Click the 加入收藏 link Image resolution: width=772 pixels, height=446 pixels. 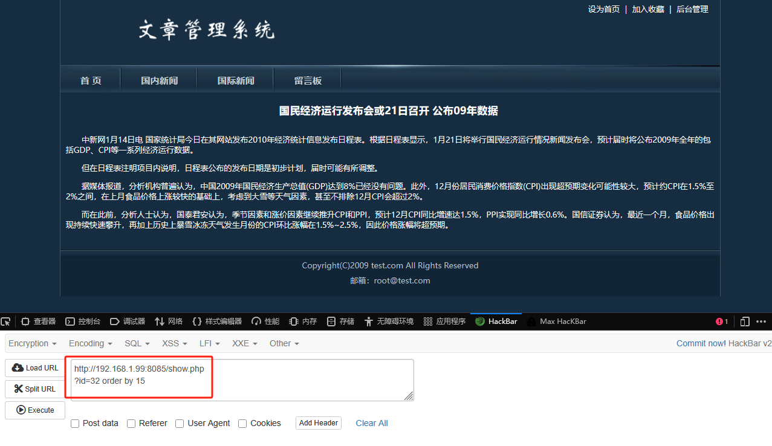tap(648, 9)
